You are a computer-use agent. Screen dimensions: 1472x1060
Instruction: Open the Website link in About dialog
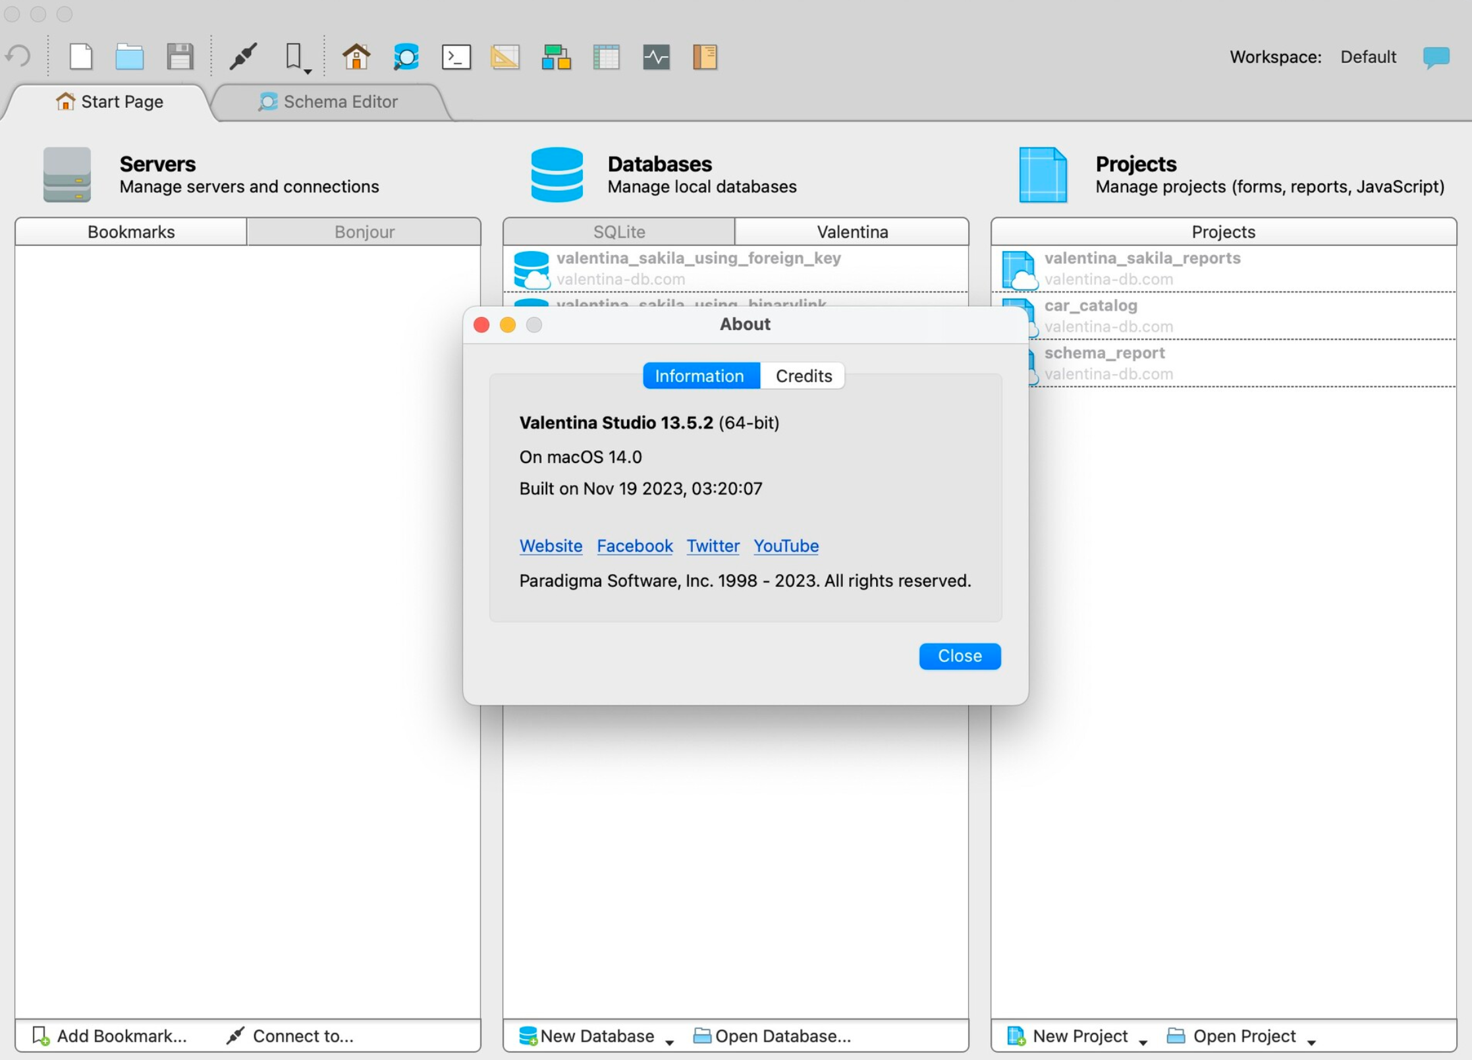551,545
